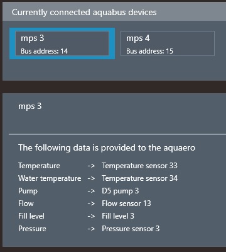Click the Fill level row label
226x252 pixels.
pyautogui.click(x=31, y=216)
